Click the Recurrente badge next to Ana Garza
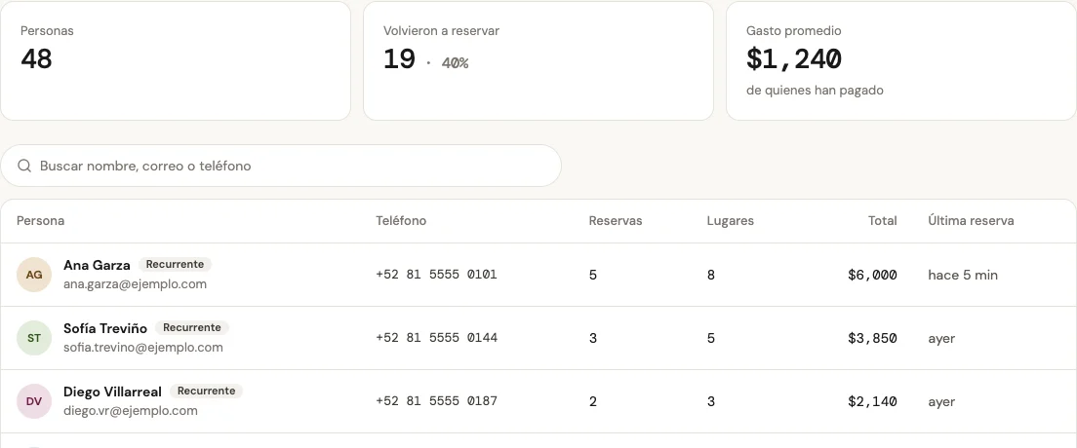This screenshot has height=448, width=1077. [176, 264]
